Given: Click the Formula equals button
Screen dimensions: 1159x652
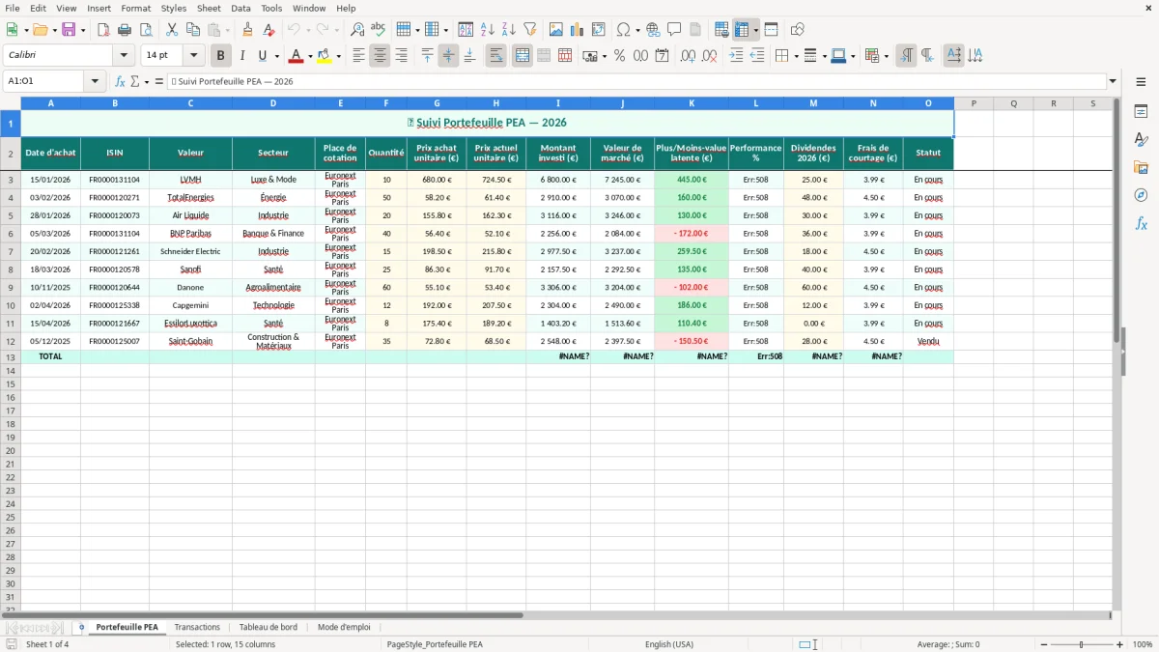Looking at the screenshot, I should click(x=159, y=81).
